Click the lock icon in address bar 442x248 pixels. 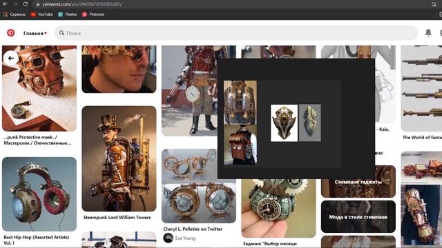38,5
